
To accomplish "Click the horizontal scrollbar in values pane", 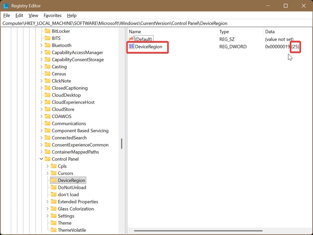I will [x=198, y=231].
